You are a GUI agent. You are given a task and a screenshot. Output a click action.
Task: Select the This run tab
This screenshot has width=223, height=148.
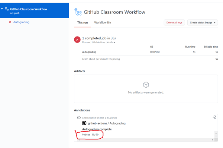[x=83, y=22]
